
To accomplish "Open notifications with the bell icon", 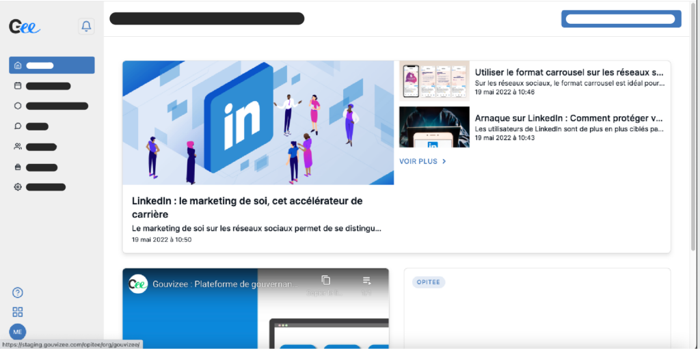I will (86, 27).
